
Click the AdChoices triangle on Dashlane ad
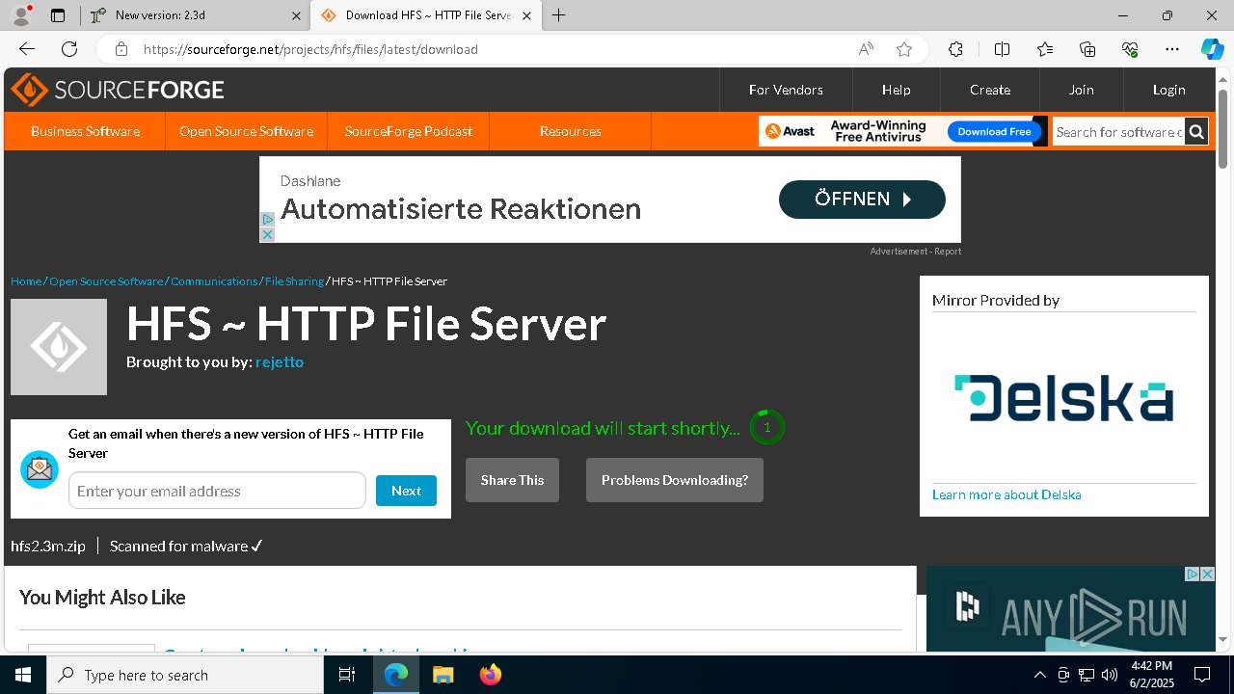267,220
